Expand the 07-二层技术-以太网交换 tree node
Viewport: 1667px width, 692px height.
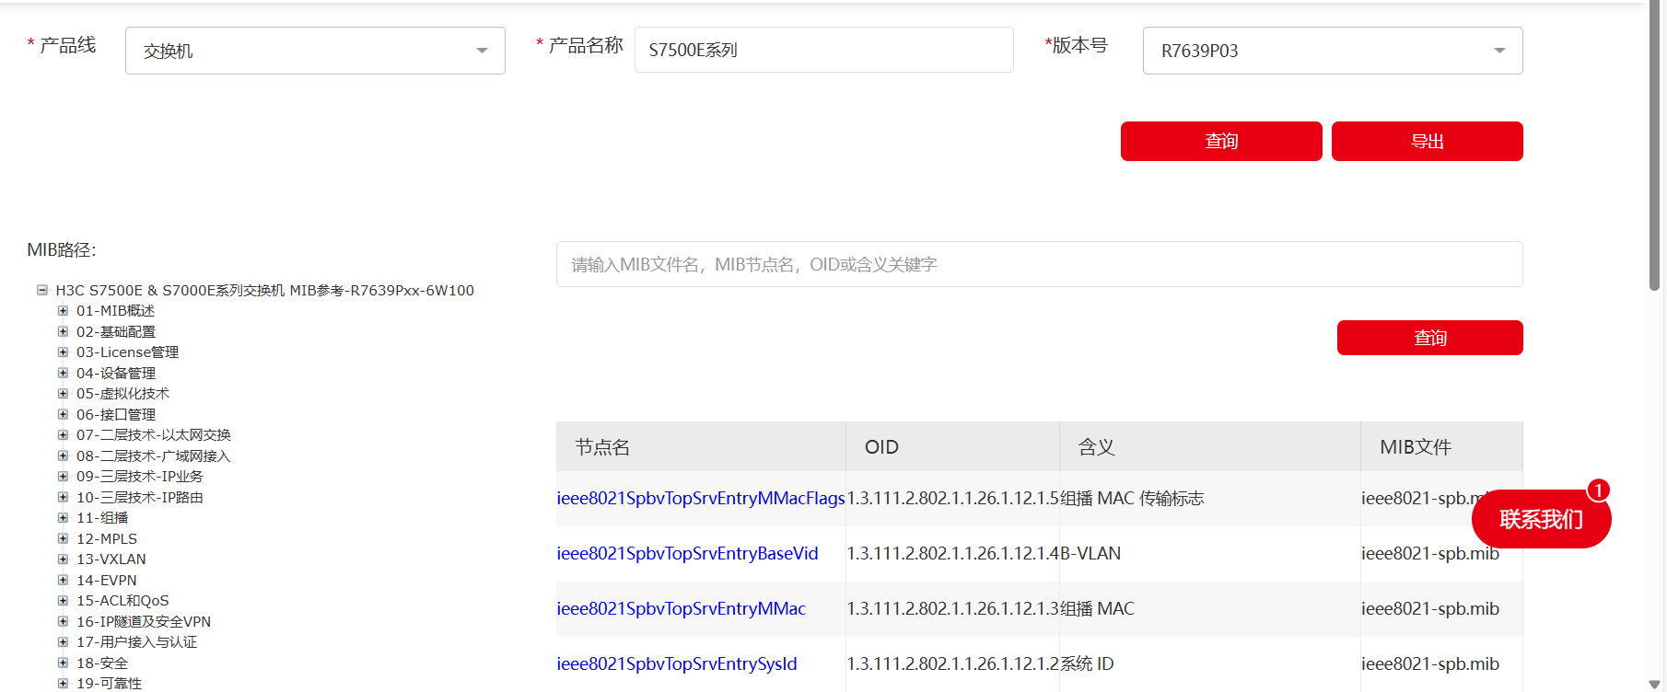coord(63,435)
